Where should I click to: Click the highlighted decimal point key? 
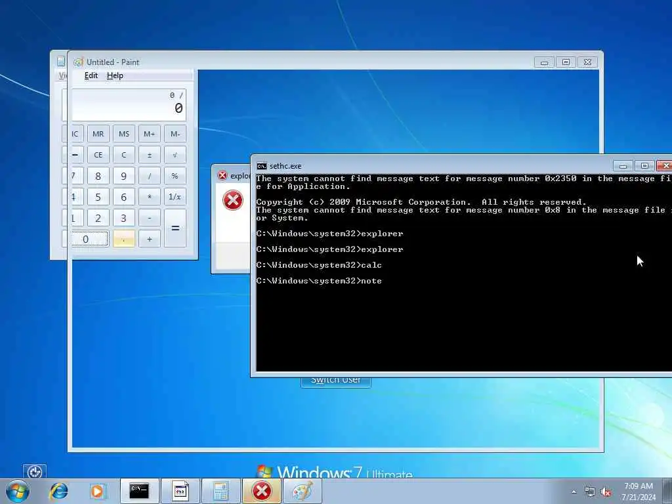124,239
